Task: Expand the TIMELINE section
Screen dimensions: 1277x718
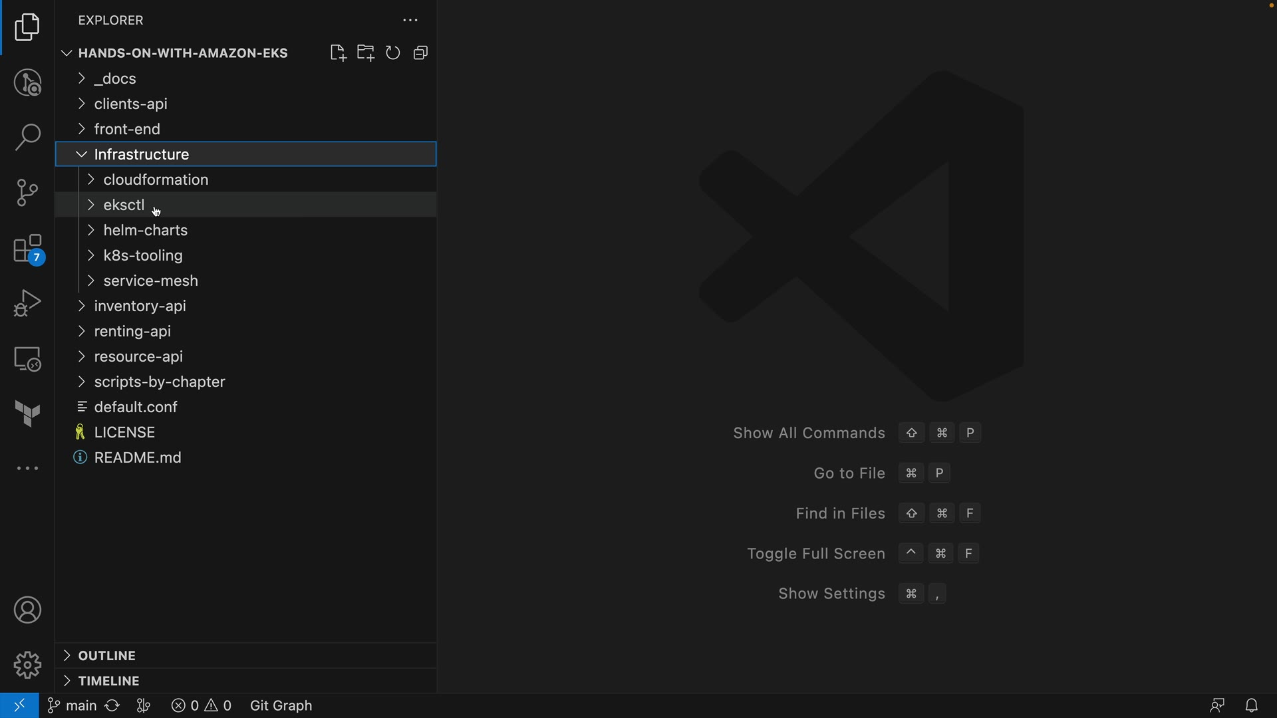Action: click(108, 681)
